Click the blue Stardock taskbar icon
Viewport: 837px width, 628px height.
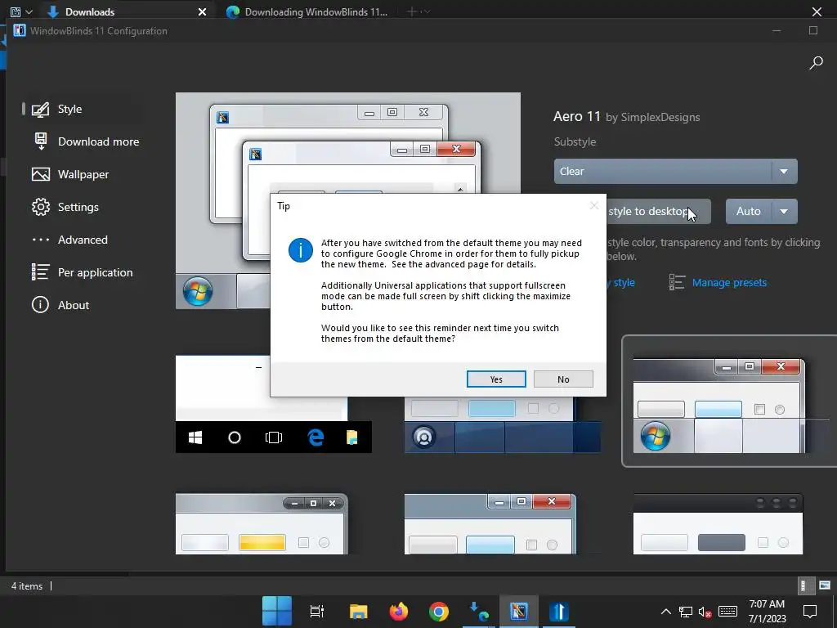(x=559, y=611)
